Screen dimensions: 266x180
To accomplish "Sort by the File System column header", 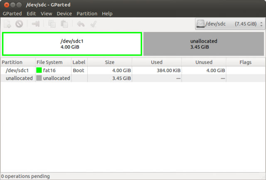I will pyautogui.click(x=49, y=62).
